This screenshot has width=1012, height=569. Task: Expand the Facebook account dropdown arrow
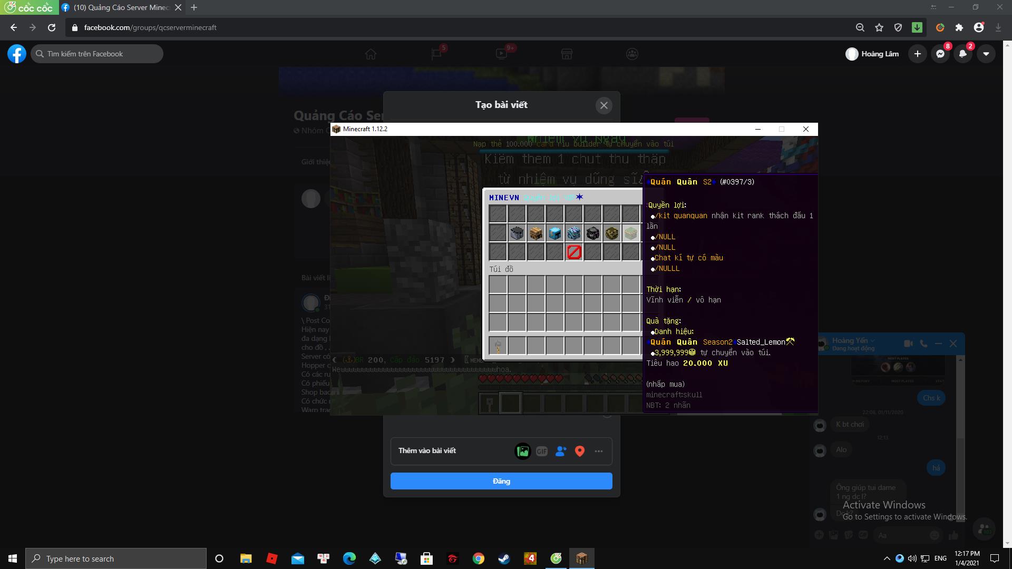[x=986, y=54]
